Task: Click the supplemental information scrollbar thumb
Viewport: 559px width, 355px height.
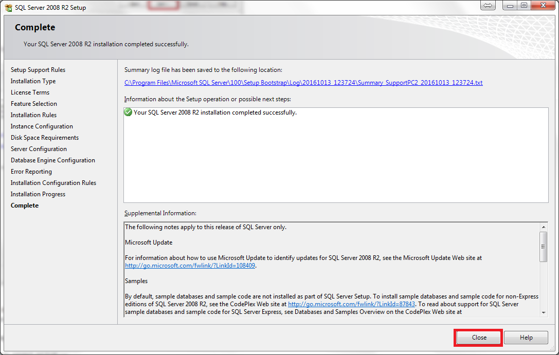Action: coord(543,247)
